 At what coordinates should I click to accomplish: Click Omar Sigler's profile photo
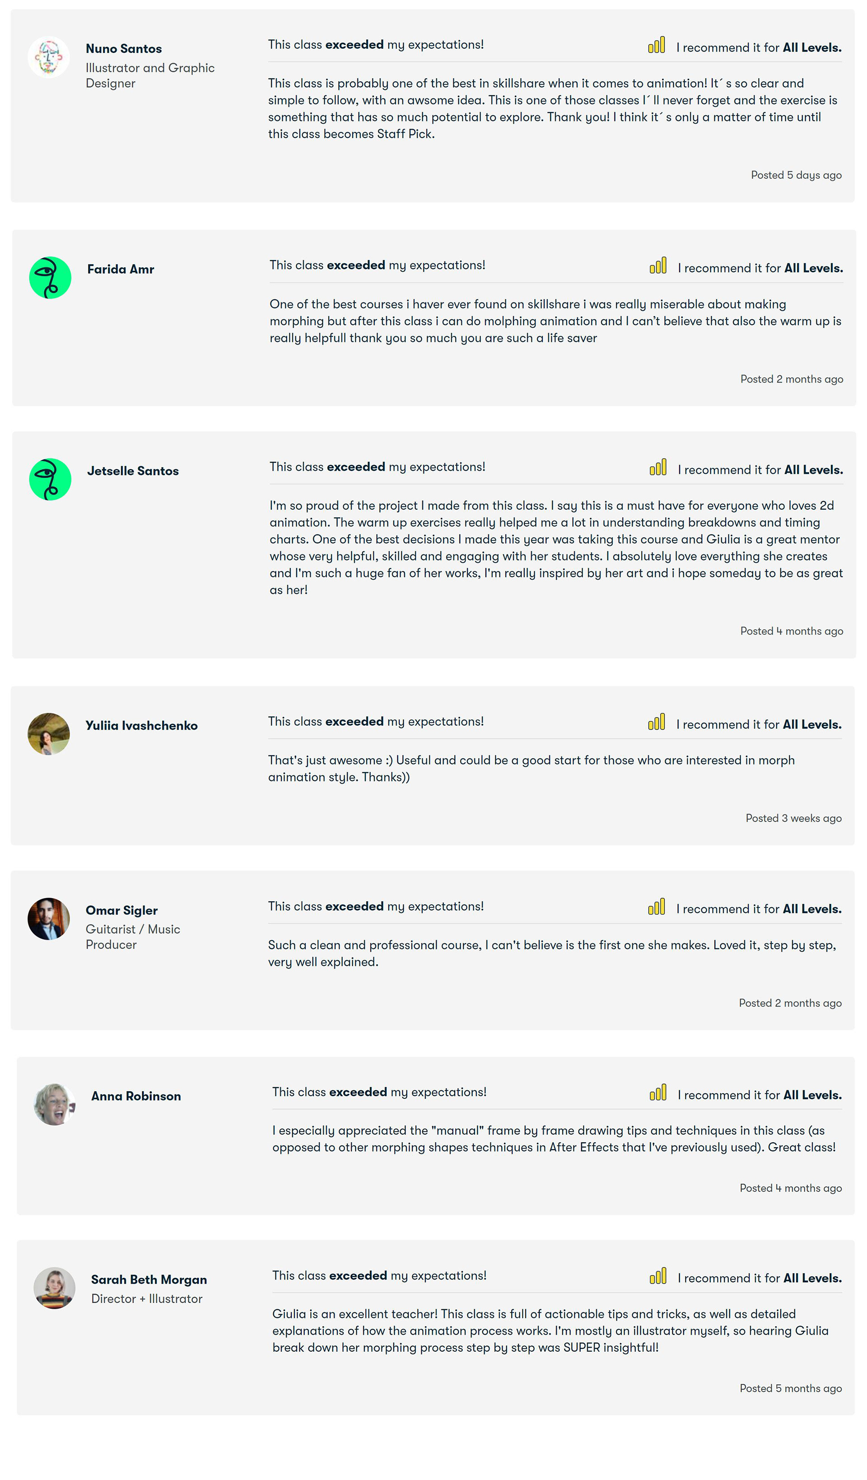point(49,918)
